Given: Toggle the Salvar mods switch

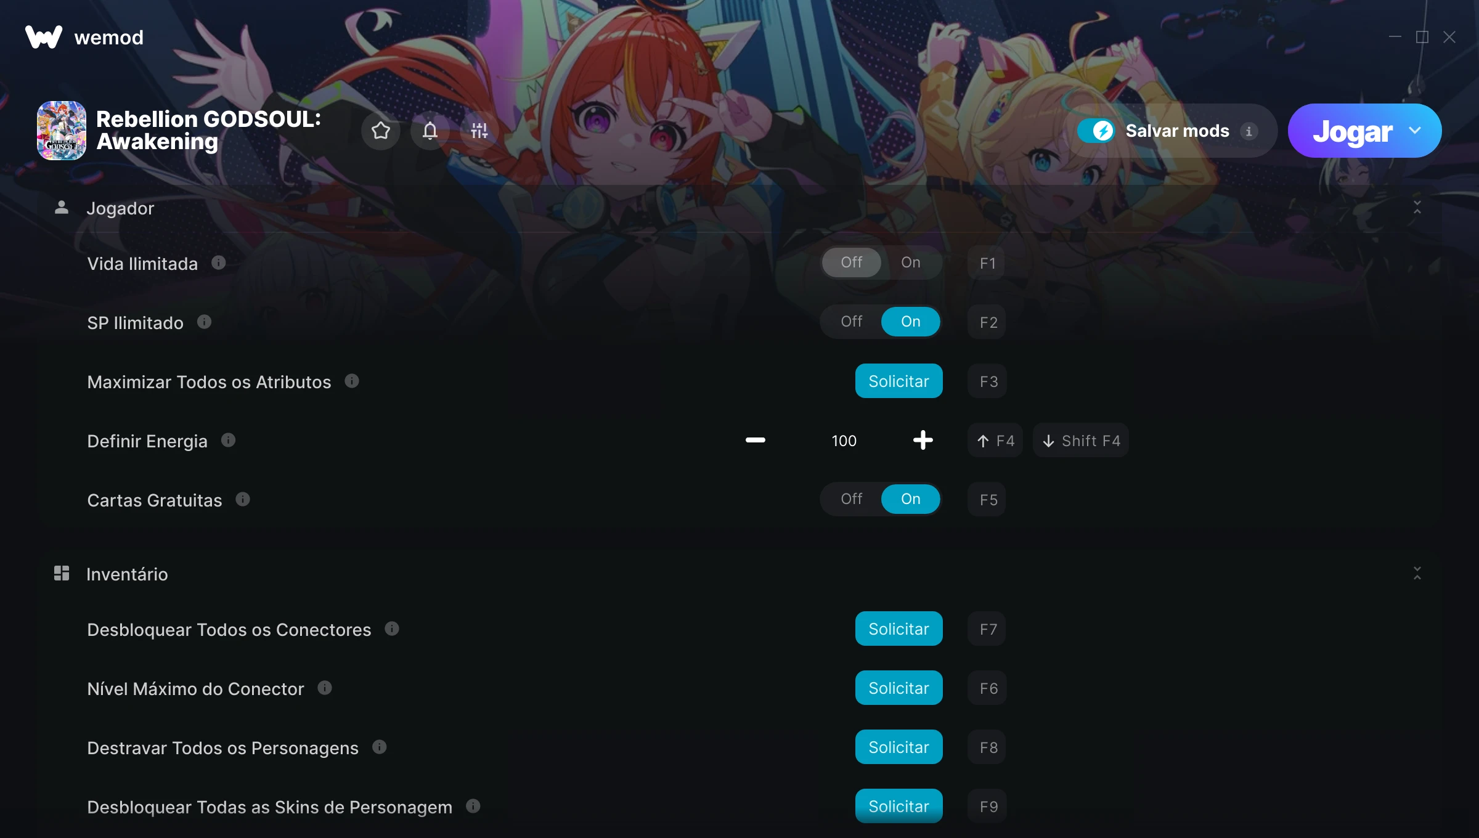Looking at the screenshot, I should click(1096, 131).
